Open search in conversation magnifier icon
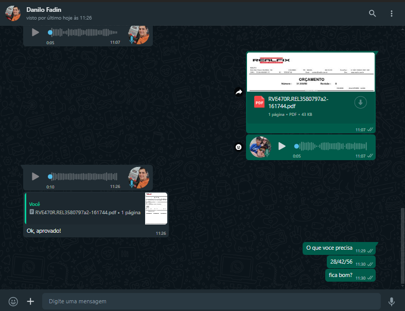 coord(373,13)
